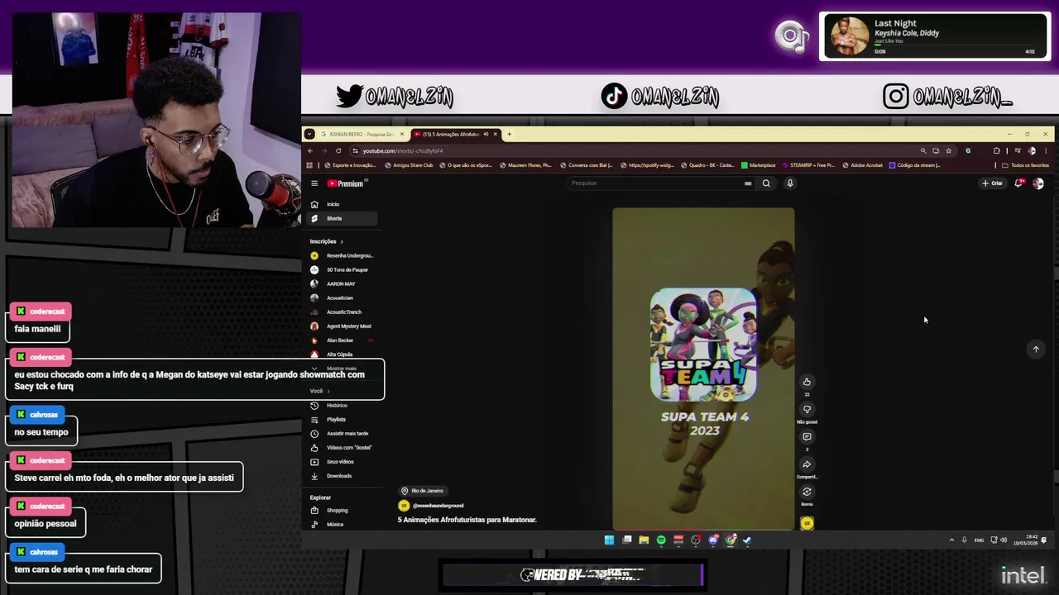
Task: Click the Rio de Janeiro location chip
Action: [422, 490]
